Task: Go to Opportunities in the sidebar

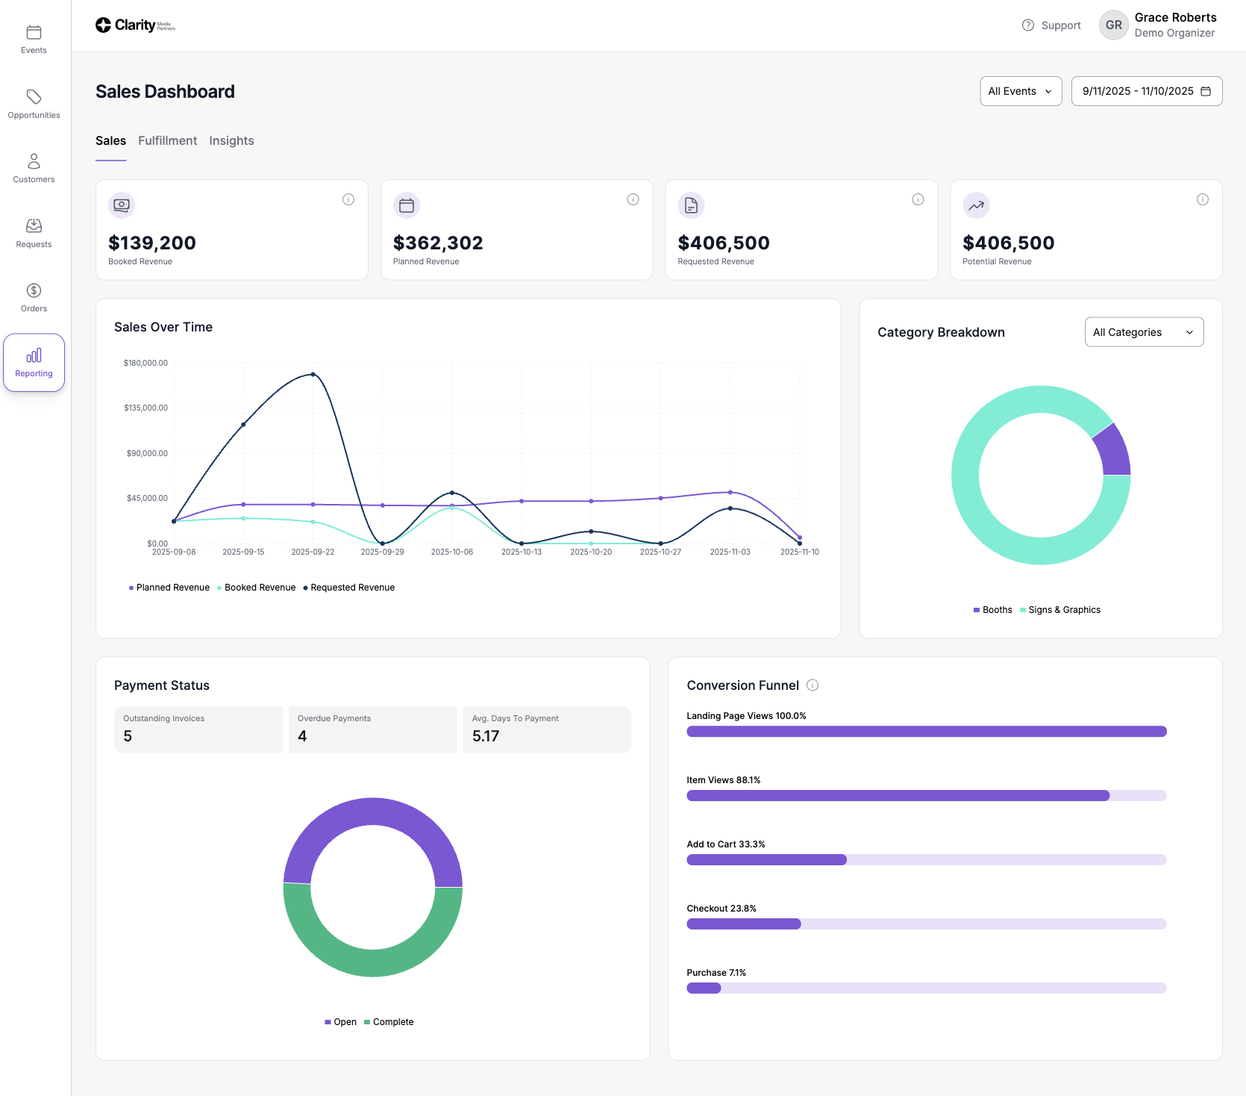Action: pos(34,105)
